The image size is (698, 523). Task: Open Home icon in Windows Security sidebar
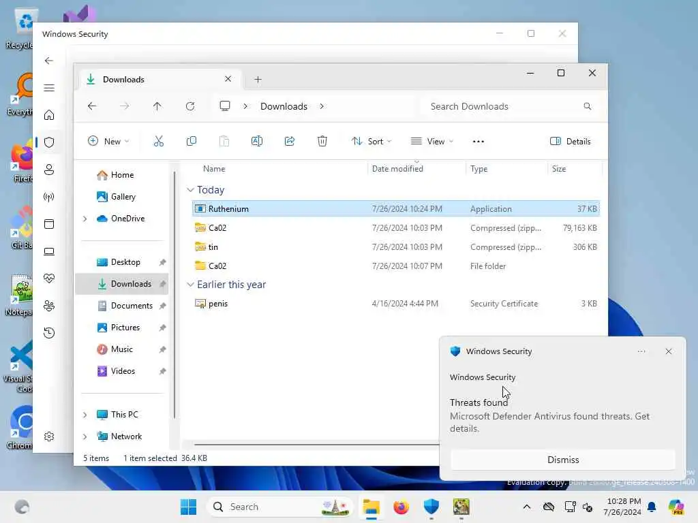49,115
